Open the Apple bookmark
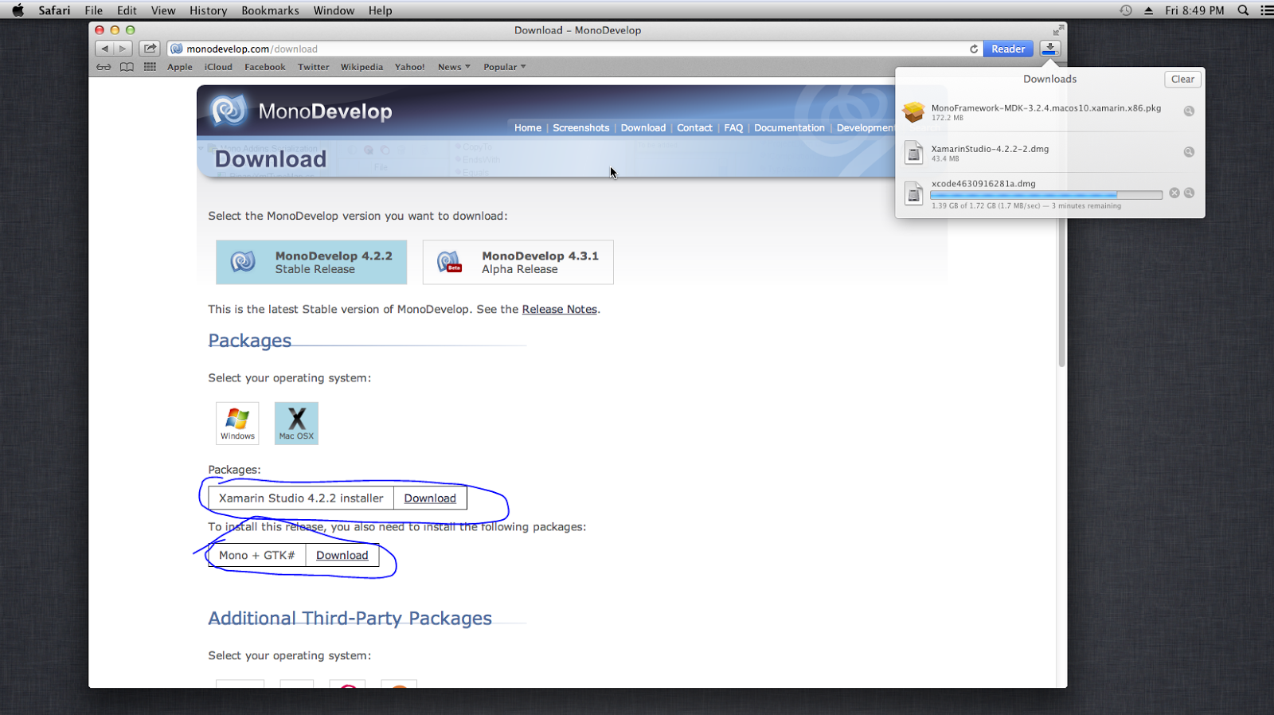Image resolution: width=1274 pixels, height=715 pixels. pyautogui.click(x=180, y=67)
